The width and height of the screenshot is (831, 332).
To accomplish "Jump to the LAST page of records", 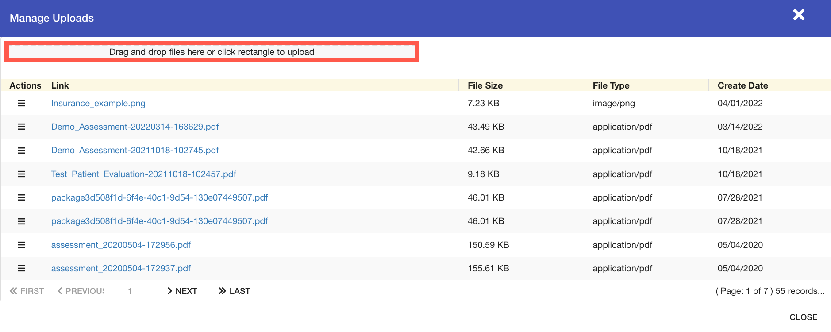I will (234, 291).
